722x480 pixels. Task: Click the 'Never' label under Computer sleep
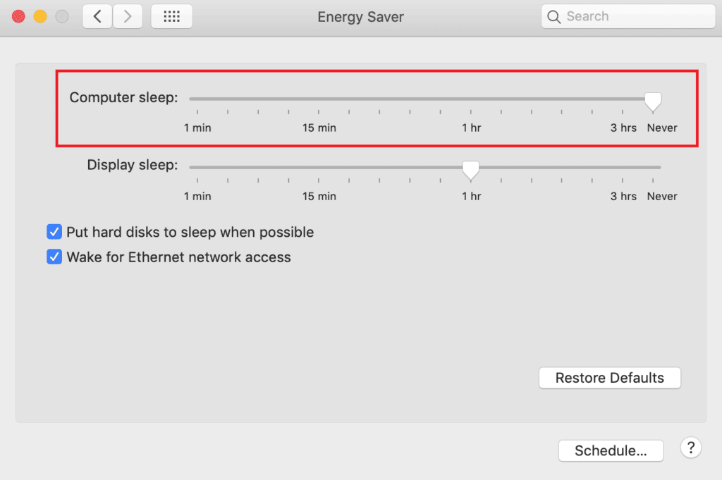662,128
